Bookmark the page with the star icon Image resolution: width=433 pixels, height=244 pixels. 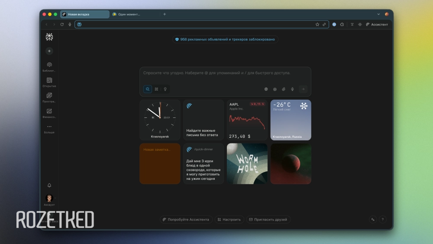[317, 25]
